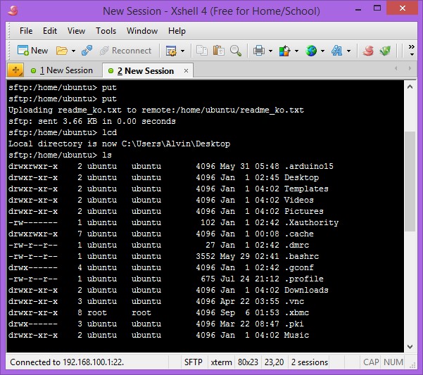Open the View menu
Viewport: 423px width, 375px height.
(76, 31)
